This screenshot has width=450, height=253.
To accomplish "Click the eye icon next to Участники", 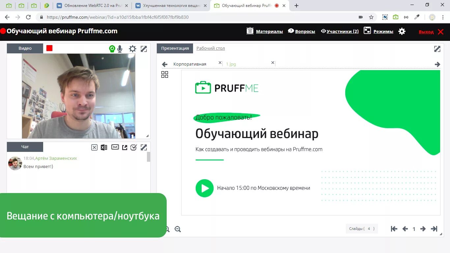I will pyautogui.click(x=323, y=31).
